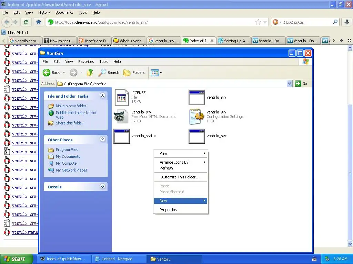Switch to the 'What is vent...' tab
Viewport: 353px width, 264px height.
point(129,41)
